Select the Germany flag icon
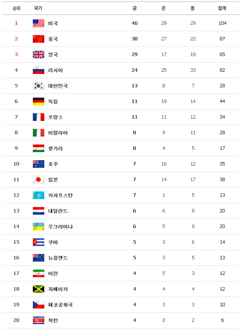Screen dimensions: 242x331 click(x=39, y=101)
